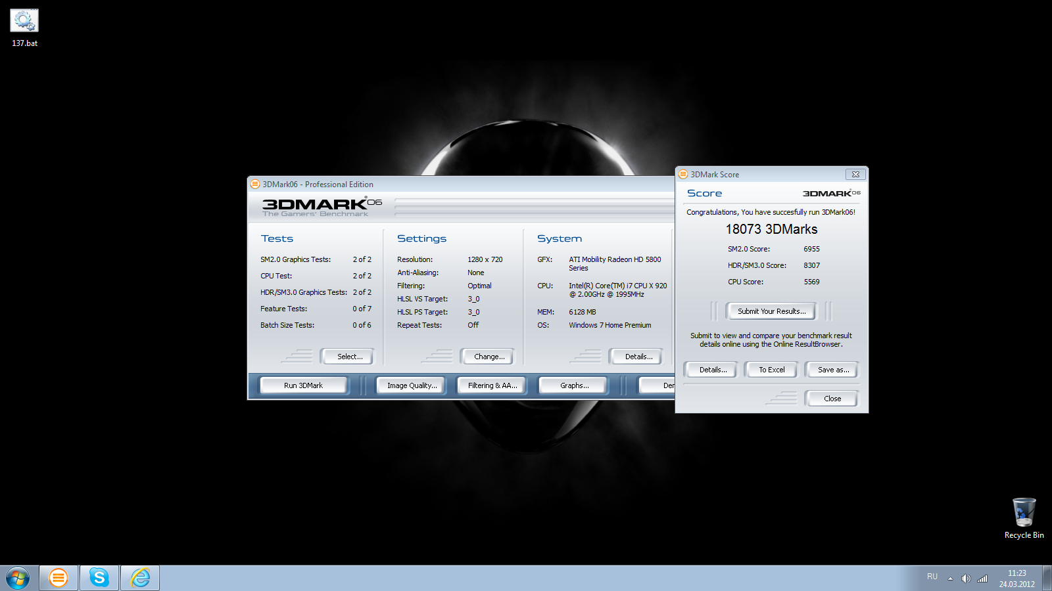The width and height of the screenshot is (1052, 591).
Task: Click MEM value 6128 MB
Action: point(582,312)
